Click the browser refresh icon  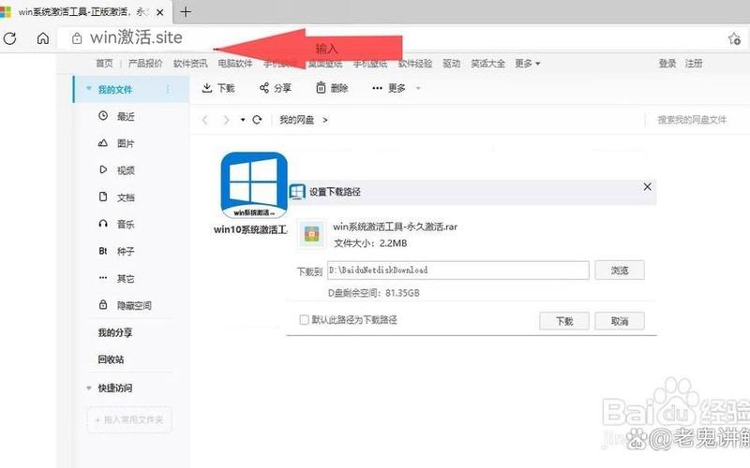pos(10,38)
